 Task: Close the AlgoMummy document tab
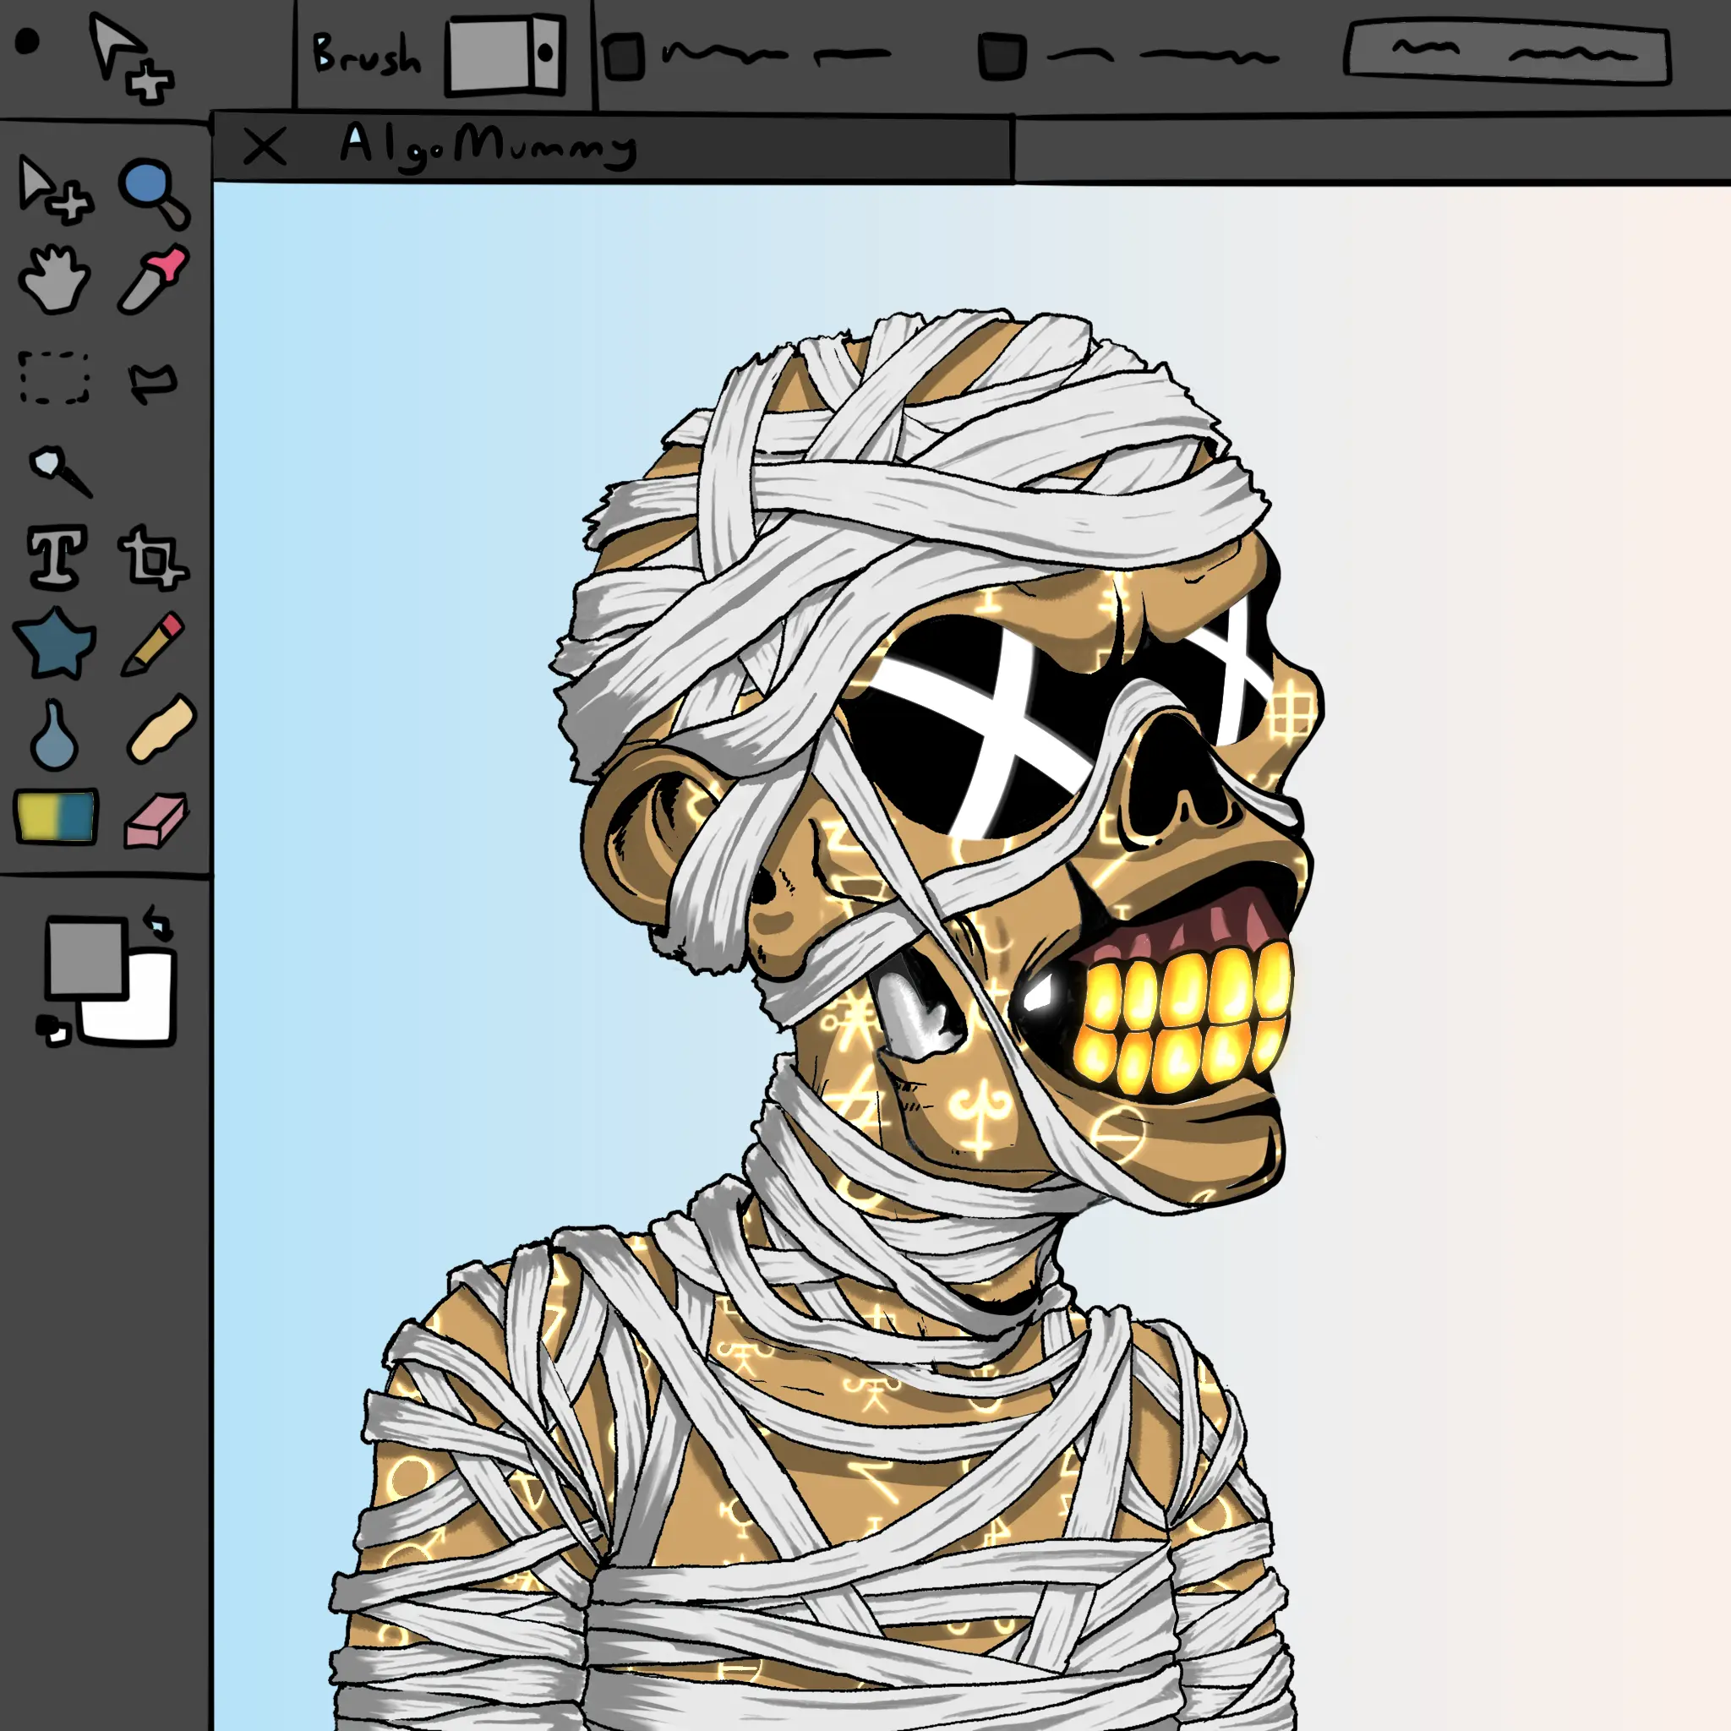pyautogui.click(x=265, y=147)
